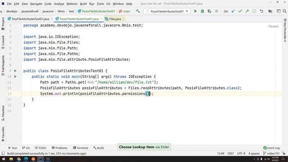Switch to IntelliJ IDEA taskbar icon
This screenshot has height=162, width=288.
[x=40, y=159]
